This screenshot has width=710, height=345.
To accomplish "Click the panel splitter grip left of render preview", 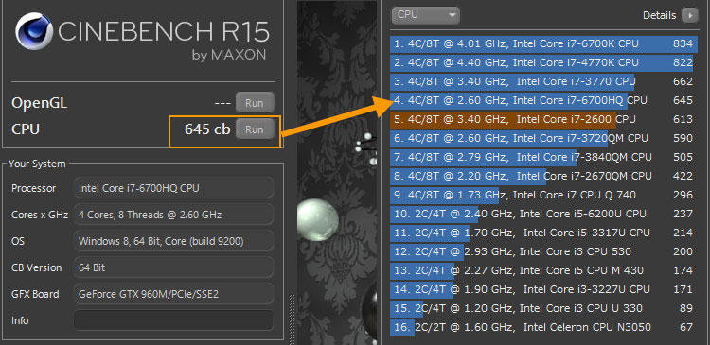I will pos(293,319).
